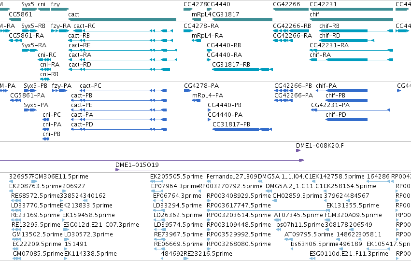Select CG42231-RA transcript
The image size is (411, 261).
(351, 50)
